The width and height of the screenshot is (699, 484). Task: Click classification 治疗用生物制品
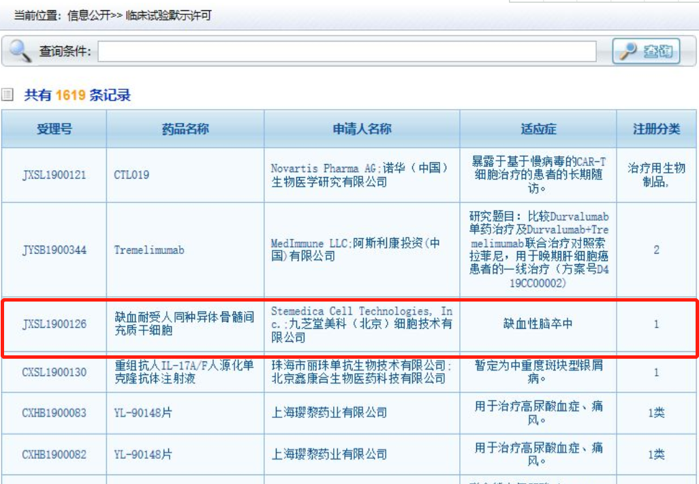(x=656, y=175)
